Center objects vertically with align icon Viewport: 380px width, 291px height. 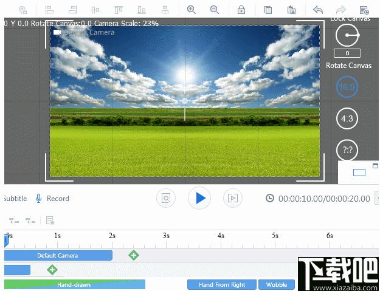[165, 10]
